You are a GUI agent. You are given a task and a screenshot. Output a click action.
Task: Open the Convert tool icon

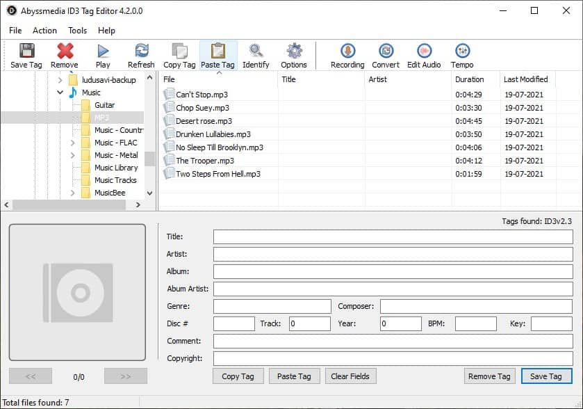pyautogui.click(x=386, y=51)
